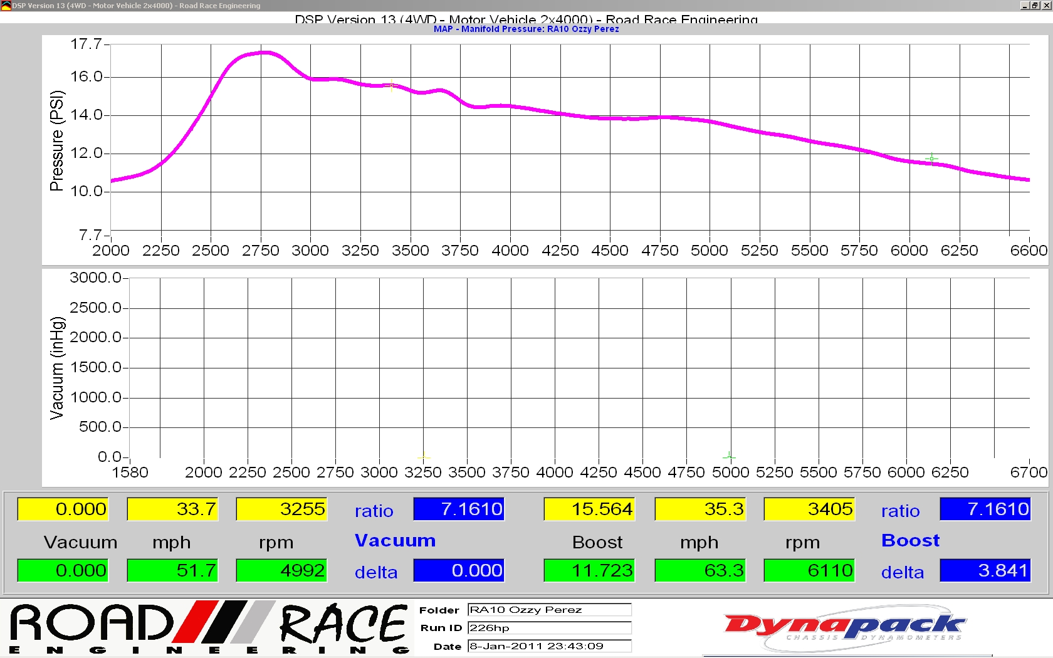
Task: Restore the window using the title bar button
Action: coord(1035,6)
